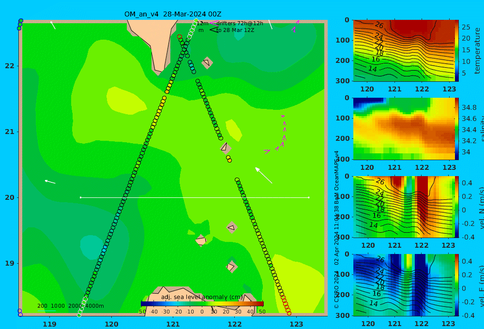
Task: Click the 'adj. sea level anomaly (cm)' label
Action: pos(202,297)
